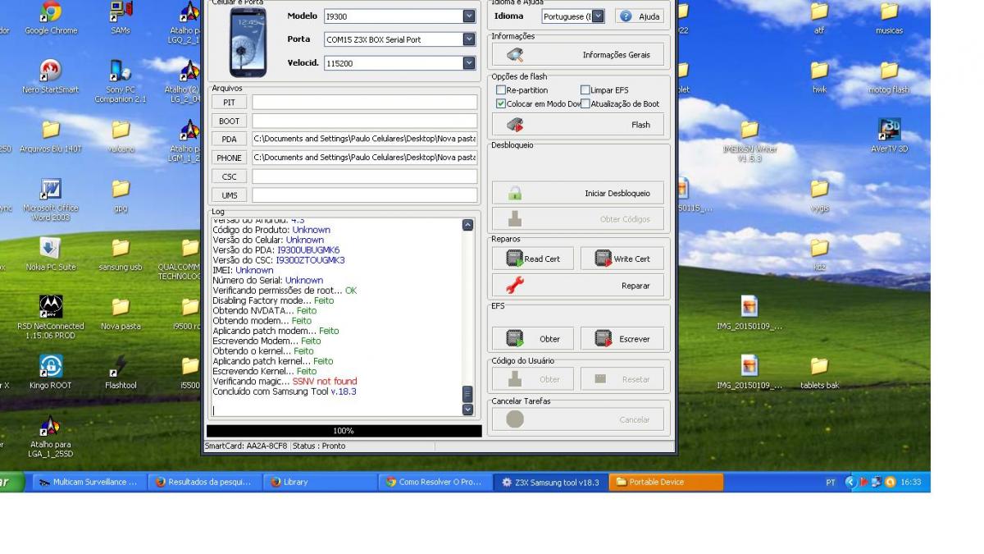Click the CSC file browse button
The height and width of the screenshot is (554, 984).
pos(229,176)
